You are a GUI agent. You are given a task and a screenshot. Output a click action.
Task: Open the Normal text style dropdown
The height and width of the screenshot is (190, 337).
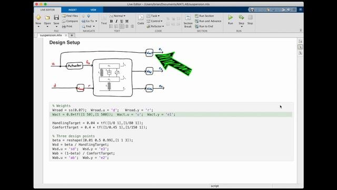(117, 16)
